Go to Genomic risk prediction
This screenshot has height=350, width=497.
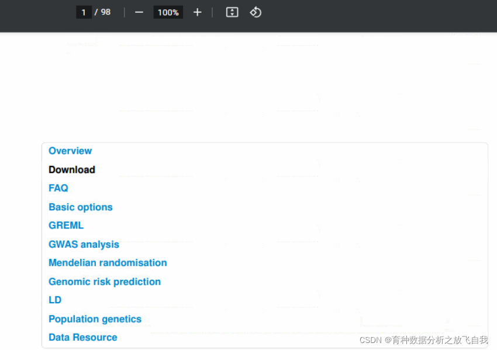pos(105,282)
